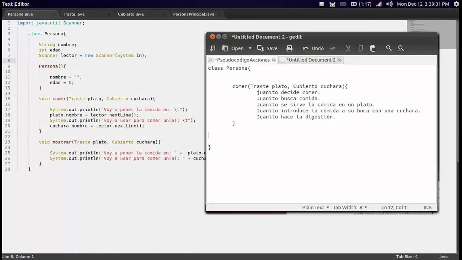This screenshot has height=260, width=462.
Task: Open the Tab Width: 8 dropdown
Action: coord(350,207)
